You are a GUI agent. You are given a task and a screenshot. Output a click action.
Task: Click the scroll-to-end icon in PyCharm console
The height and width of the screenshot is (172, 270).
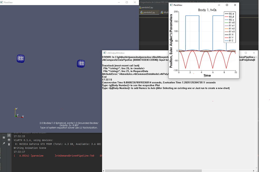pyautogui.click(x=9, y=135)
